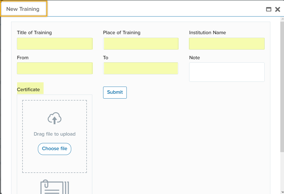The height and width of the screenshot is (194, 284).
Task: Click the New Training dialog title
Action: coord(23,9)
